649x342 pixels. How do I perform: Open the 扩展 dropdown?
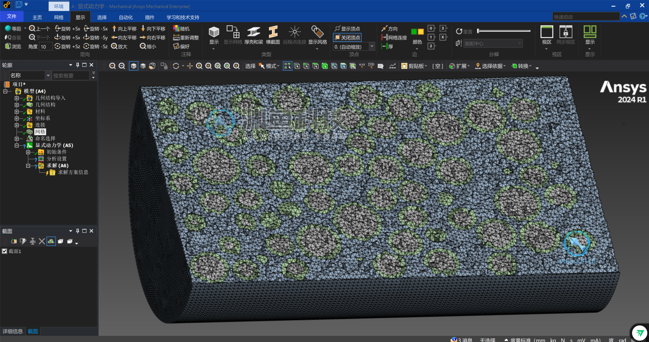(x=459, y=66)
